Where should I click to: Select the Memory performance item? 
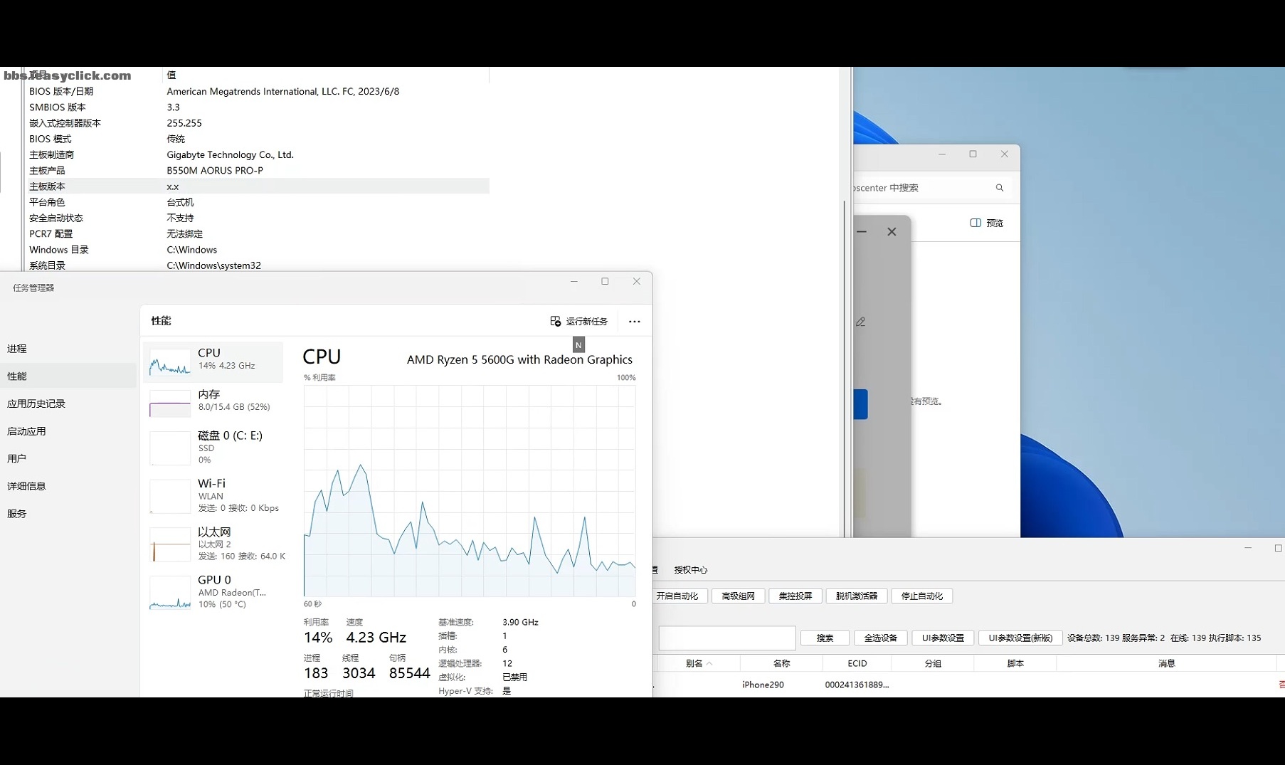tap(213, 403)
